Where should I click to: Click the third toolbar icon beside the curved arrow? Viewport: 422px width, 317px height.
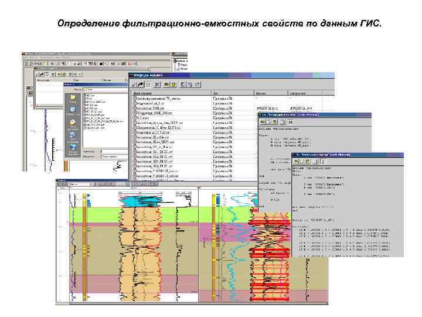(148, 85)
